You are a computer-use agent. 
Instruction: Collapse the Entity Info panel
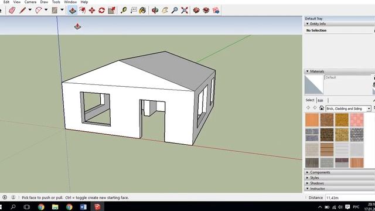pos(307,23)
